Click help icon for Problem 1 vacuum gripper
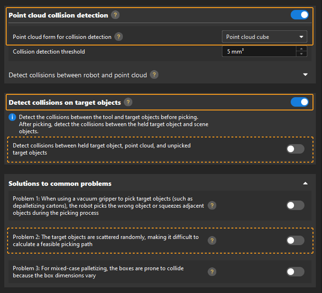Screen dimensions: 322x293 click(212, 205)
